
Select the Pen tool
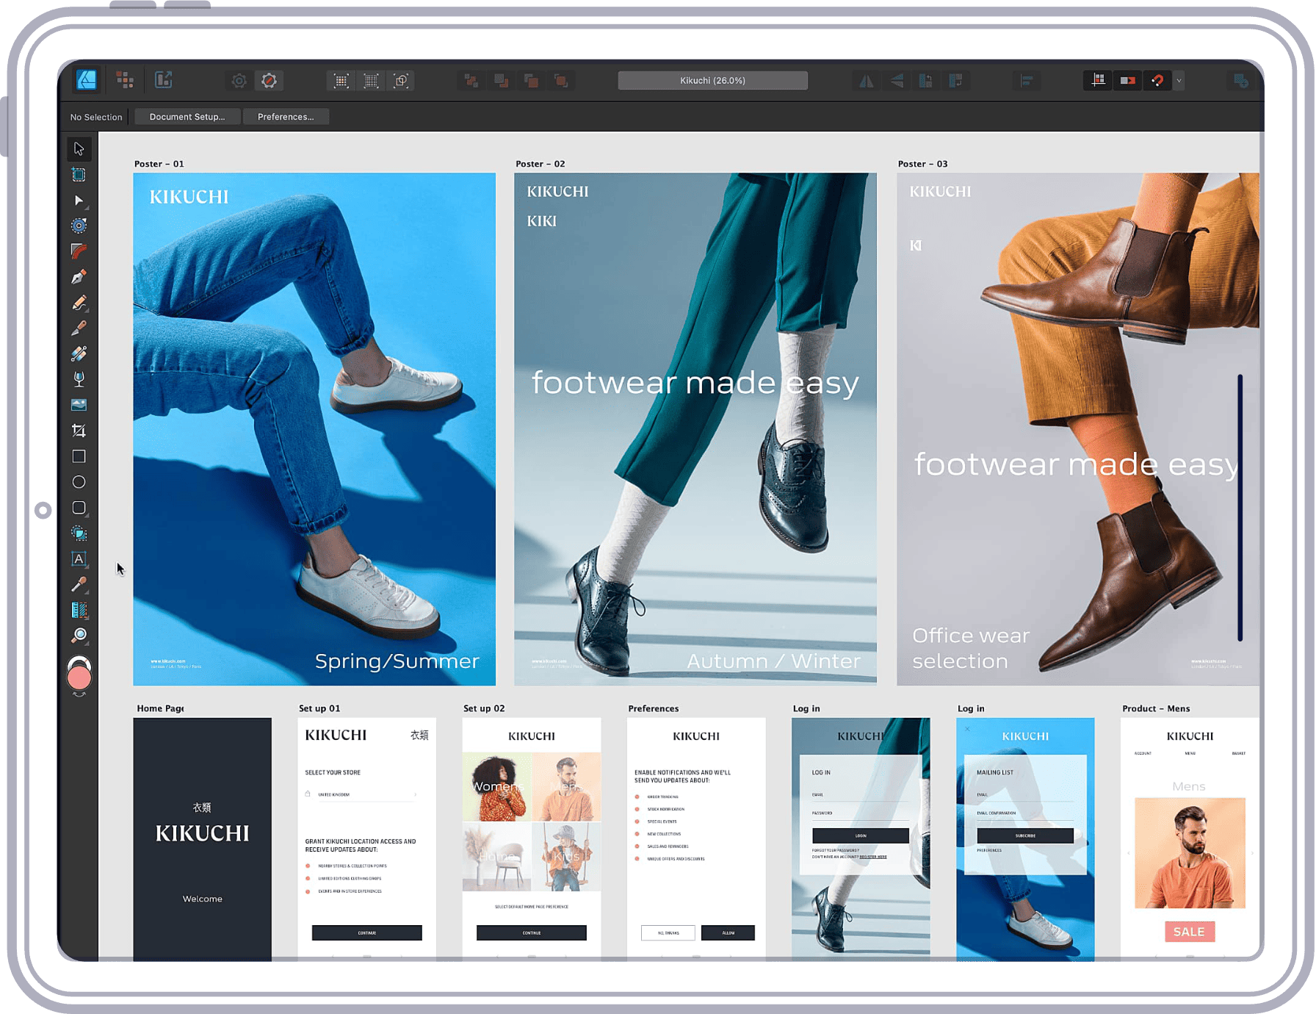79,276
